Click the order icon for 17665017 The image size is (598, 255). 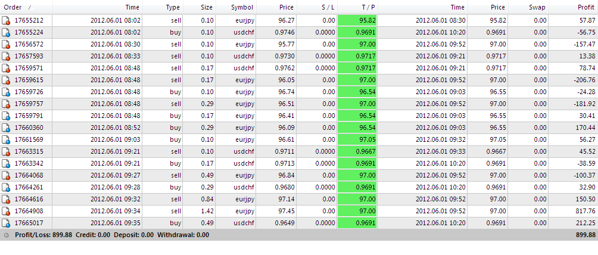[6, 223]
